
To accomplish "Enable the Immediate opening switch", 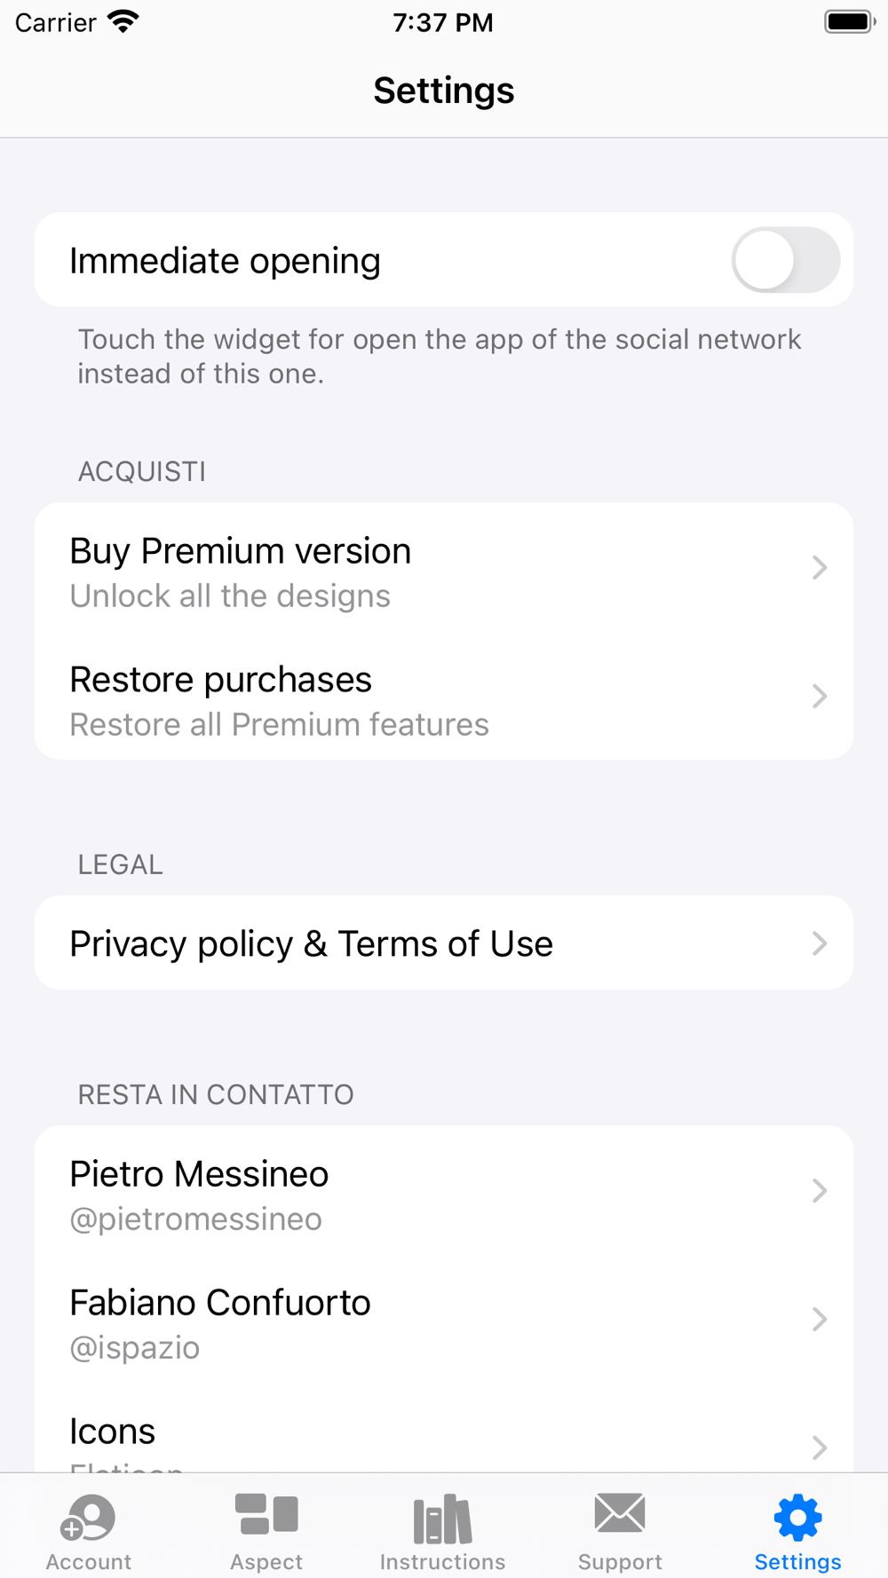I will pyautogui.click(x=785, y=260).
